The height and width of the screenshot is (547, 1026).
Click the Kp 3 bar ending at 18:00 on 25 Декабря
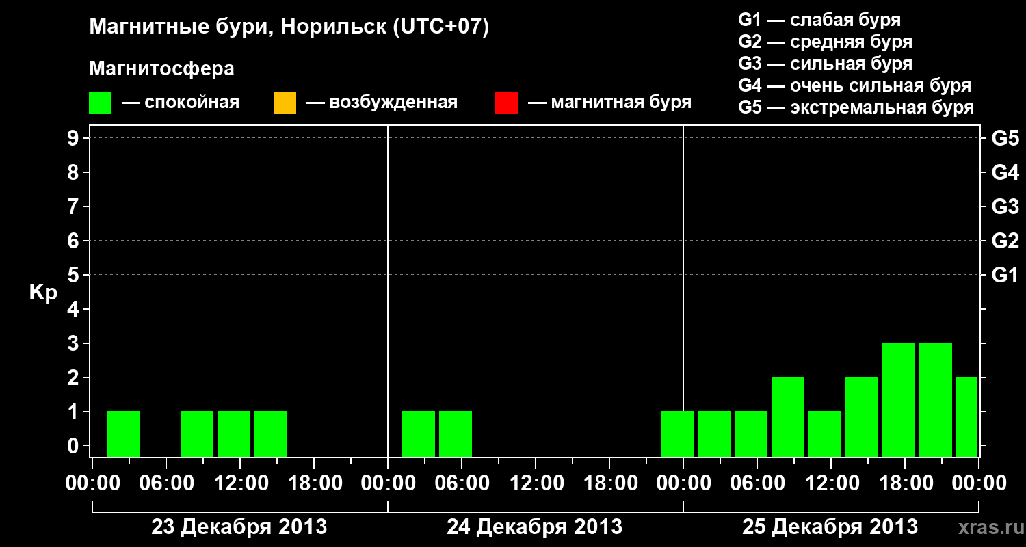[x=899, y=399]
